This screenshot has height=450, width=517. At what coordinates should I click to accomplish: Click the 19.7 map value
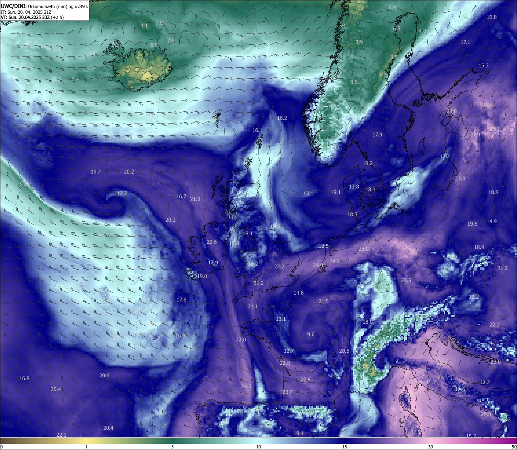point(96,172)
